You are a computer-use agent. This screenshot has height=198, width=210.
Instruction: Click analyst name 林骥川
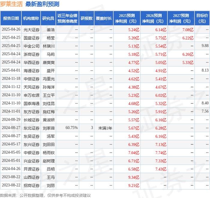click(49, 46)
